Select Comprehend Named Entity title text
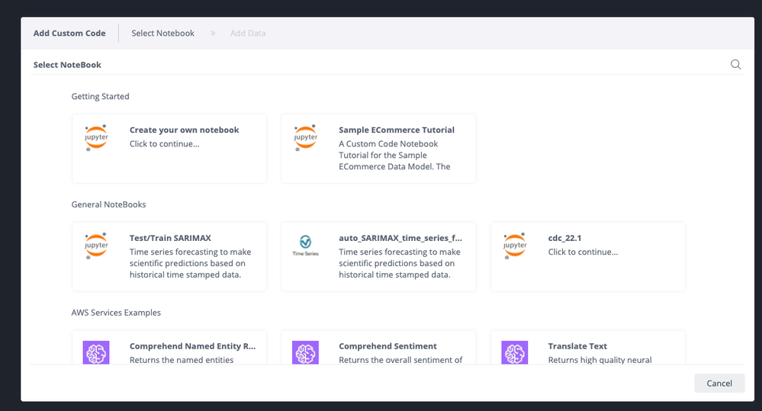This screenshot has height=411, width=762. (192, 346)
